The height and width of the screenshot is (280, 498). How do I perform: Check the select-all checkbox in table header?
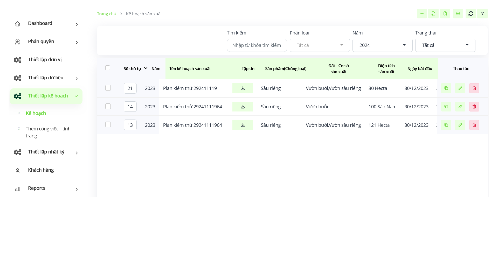108,68
